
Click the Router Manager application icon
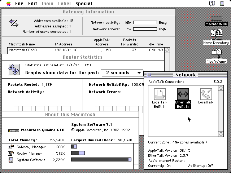pos(11,153)
